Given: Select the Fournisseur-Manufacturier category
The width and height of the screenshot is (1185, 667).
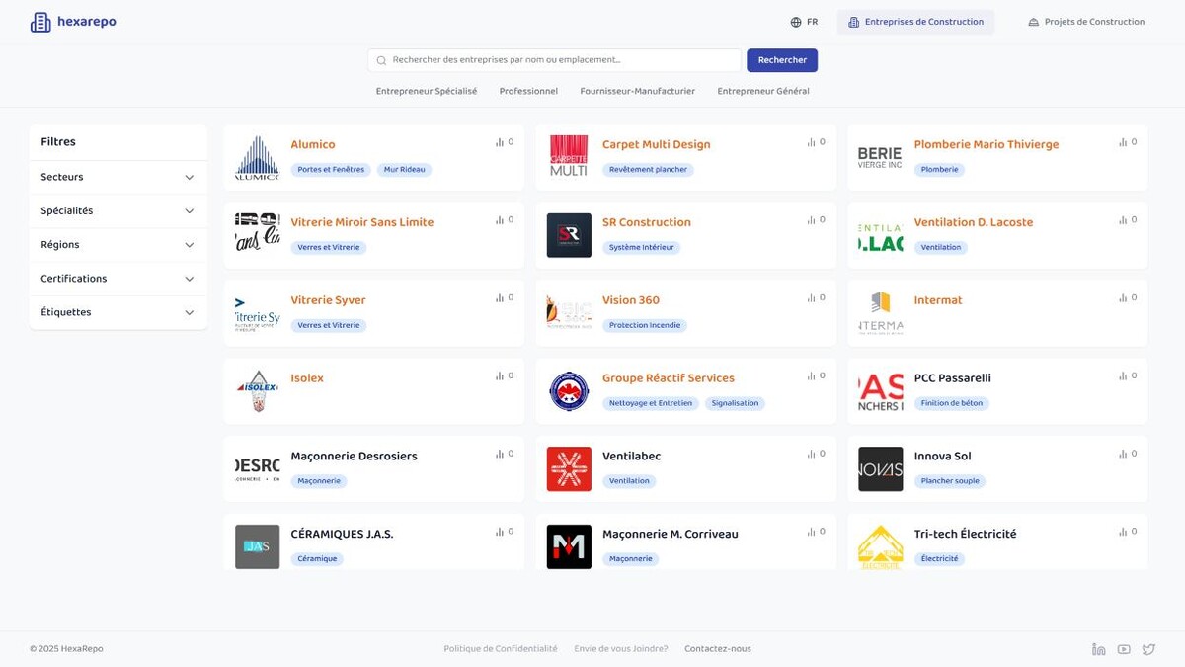Looking at the screenshot, I should tap(637, 91).
